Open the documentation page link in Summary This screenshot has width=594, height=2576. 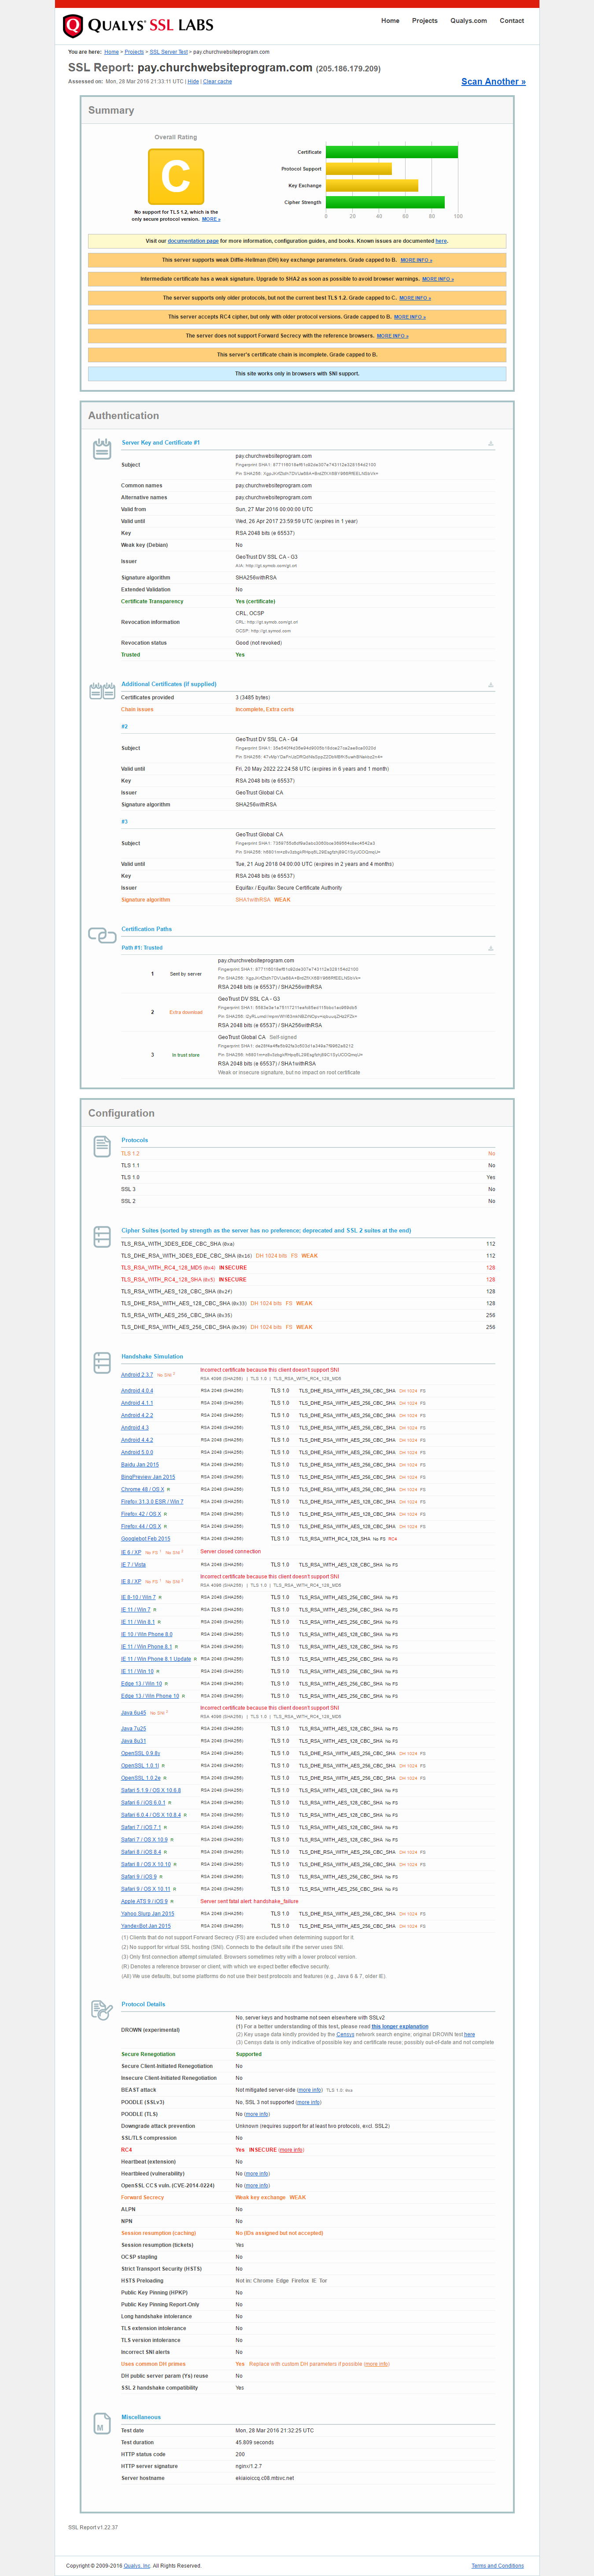[193, 241]
